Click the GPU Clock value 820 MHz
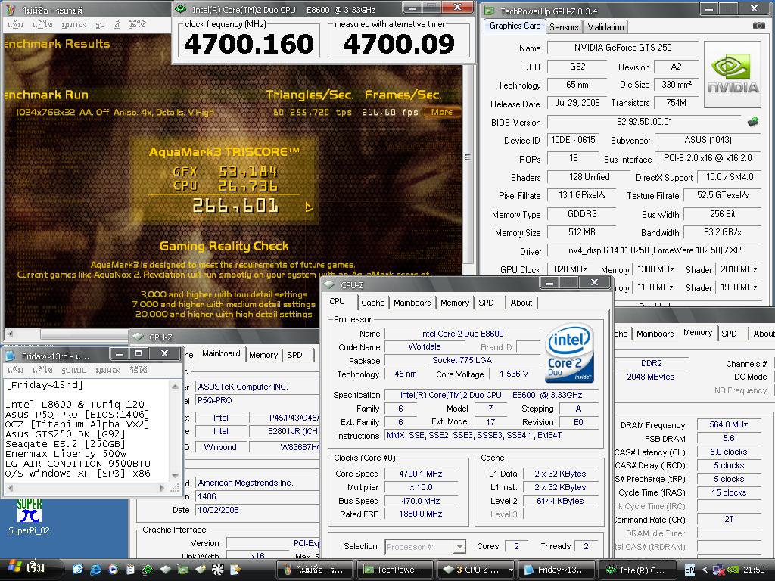The height and width of the screenshot is (581, 775). [570, 269]
